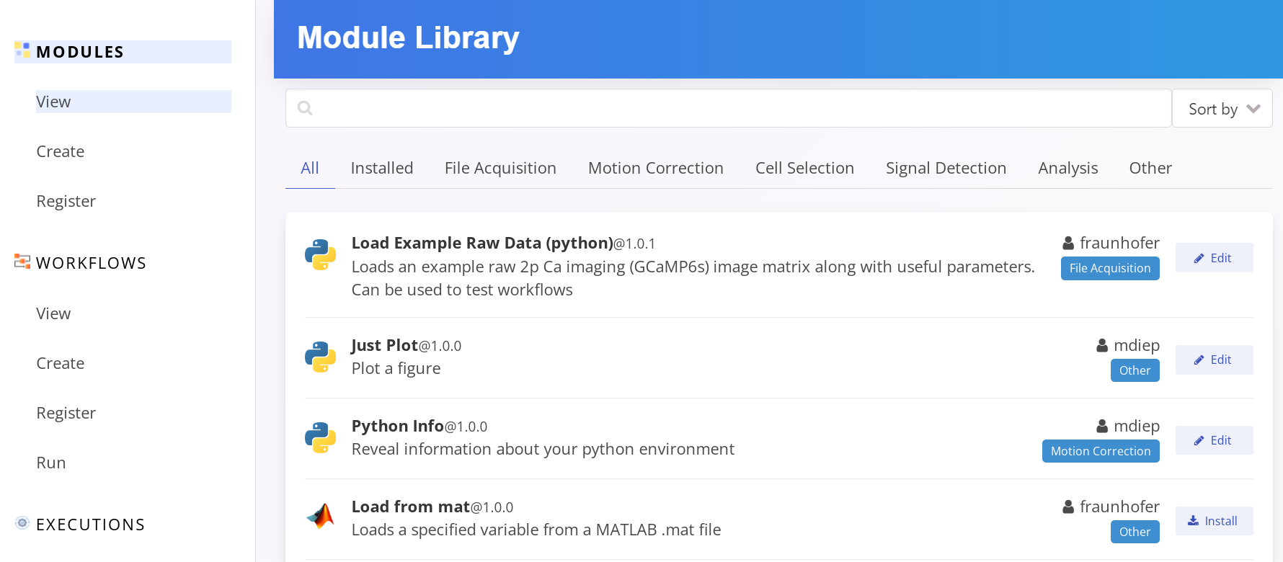Focus the module search input field

(735, 108)
